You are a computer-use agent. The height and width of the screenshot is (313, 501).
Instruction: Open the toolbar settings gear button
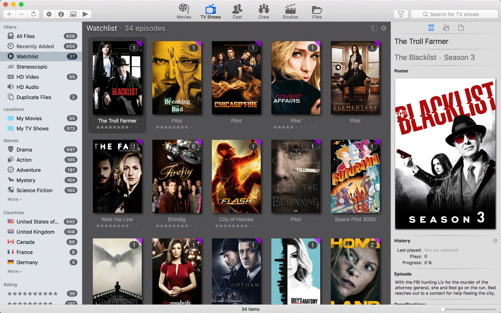point(49,14)
